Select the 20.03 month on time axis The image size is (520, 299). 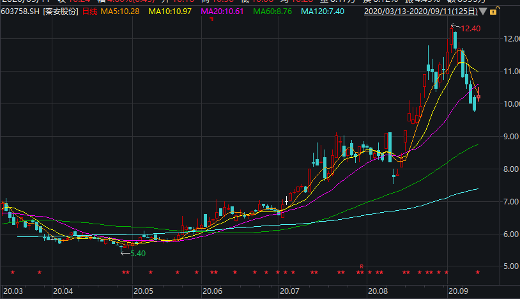pyautogui.click(x=13, y=291)
